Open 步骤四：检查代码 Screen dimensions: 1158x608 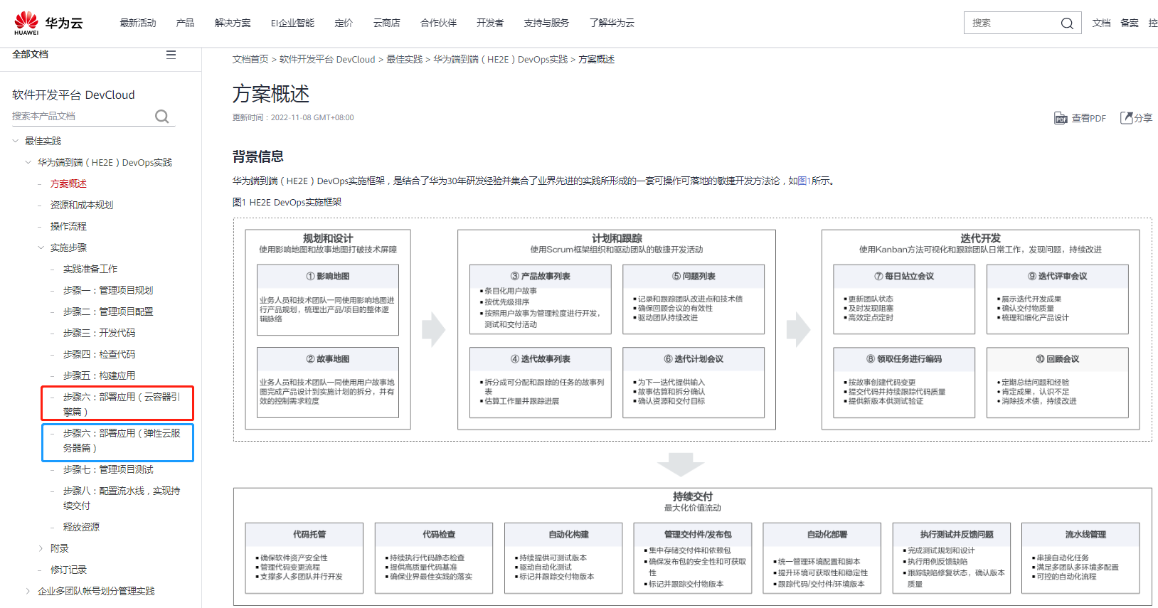(x=99, y=354)
